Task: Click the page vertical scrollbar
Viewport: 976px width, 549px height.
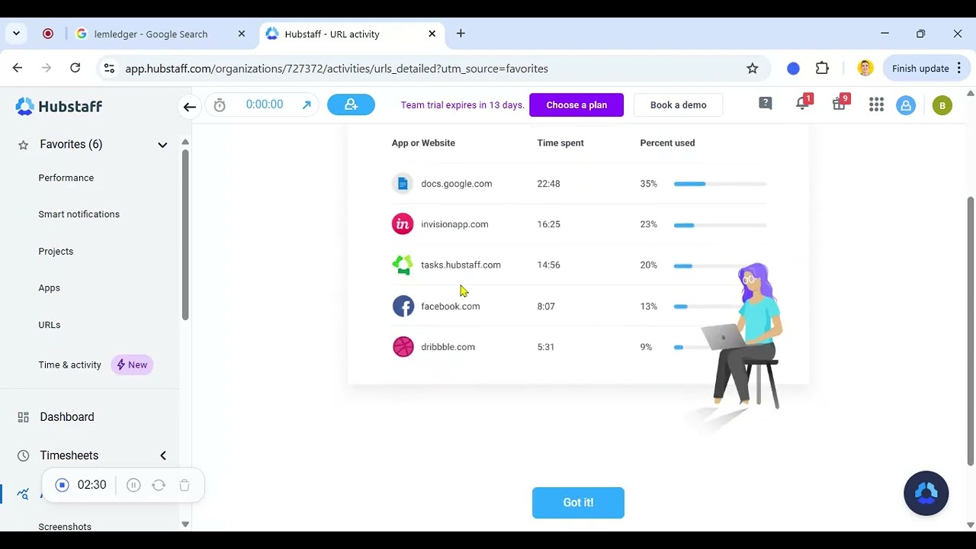Action: 971,331
